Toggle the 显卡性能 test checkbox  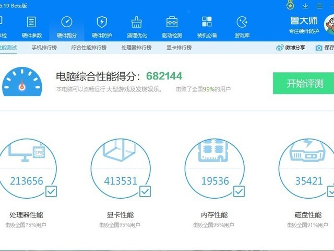145,191
